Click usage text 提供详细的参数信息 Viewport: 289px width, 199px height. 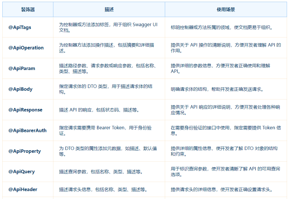pyautogui.click(x=221, y=68)
